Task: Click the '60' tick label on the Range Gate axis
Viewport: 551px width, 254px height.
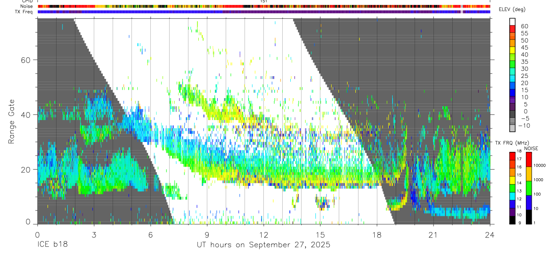Action: pos(25,60)
